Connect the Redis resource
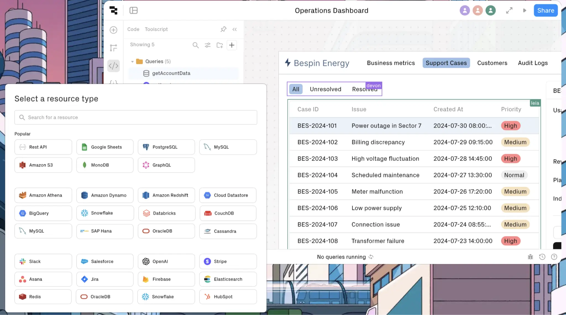The image size is (566, 315). (x=43, y=297)
